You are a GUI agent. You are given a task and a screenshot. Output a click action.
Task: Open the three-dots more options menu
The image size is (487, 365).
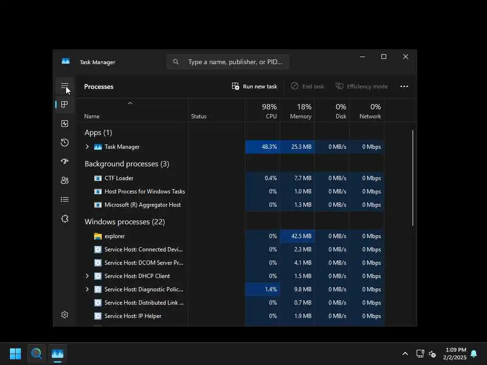404,86
